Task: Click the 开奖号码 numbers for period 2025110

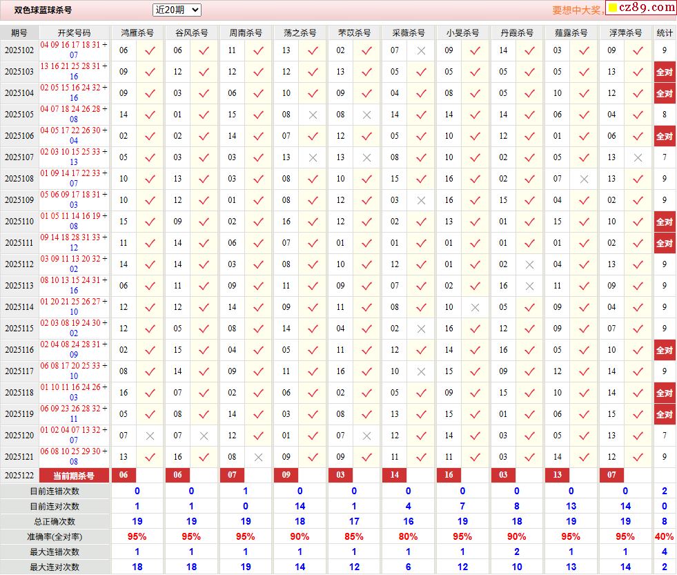Action: coord(74,221)
